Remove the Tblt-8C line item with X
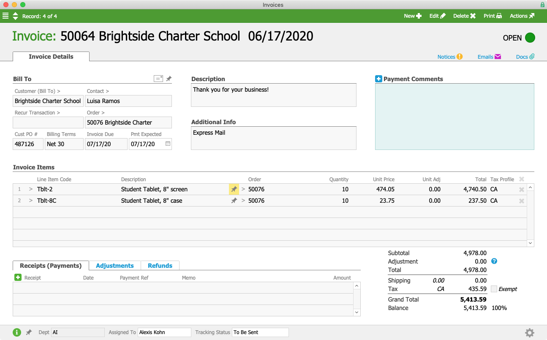Screen dimensions: 547x340 coord(522,201)
